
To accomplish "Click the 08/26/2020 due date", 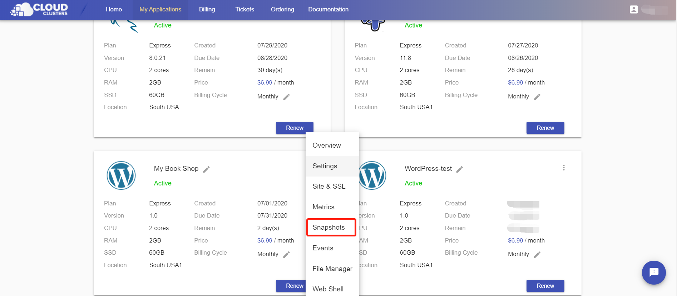I will (x=523, y=58).
